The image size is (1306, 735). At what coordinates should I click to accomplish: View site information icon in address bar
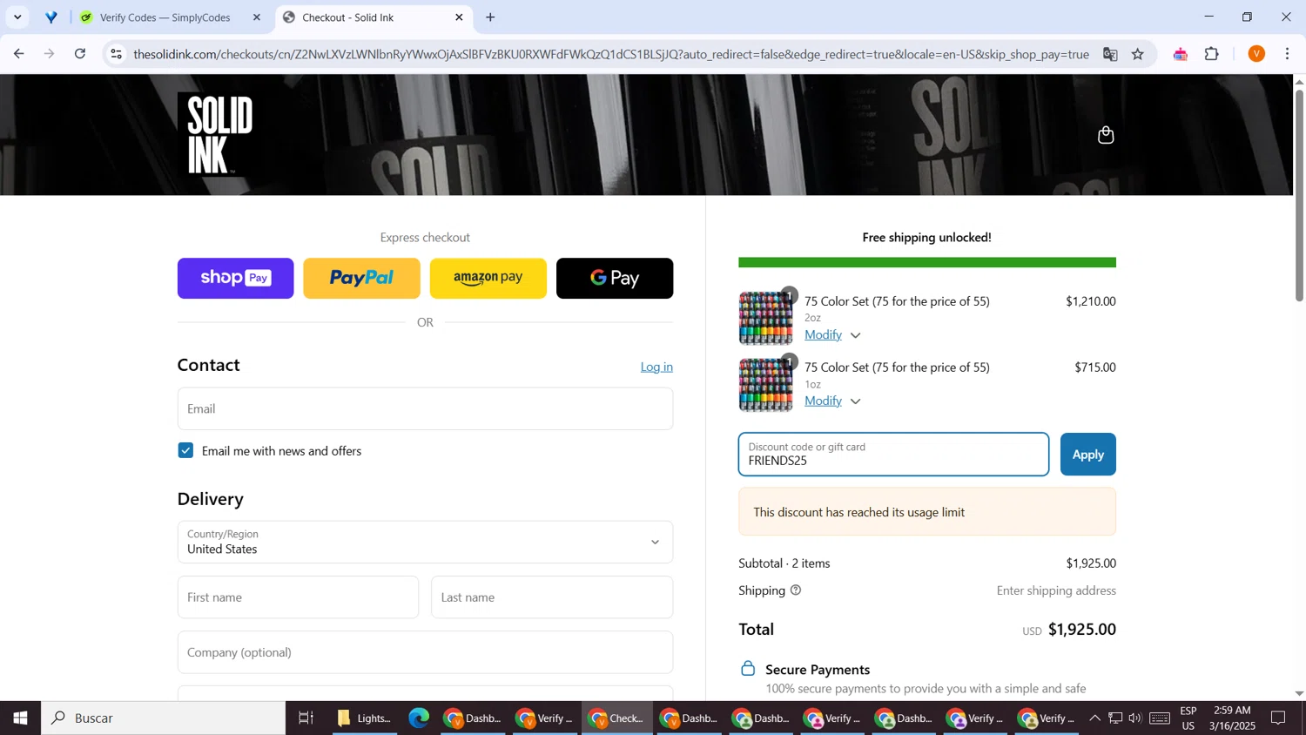click(x=117, y=54)
